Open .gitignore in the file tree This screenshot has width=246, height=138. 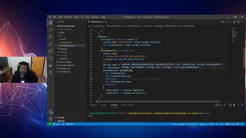click(63, 59)
